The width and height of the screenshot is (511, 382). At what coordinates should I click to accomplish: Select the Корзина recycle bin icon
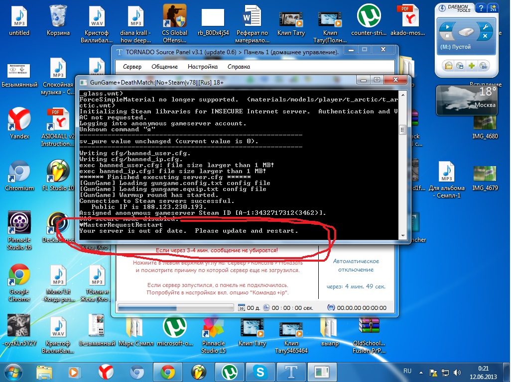tap(58, 20)
